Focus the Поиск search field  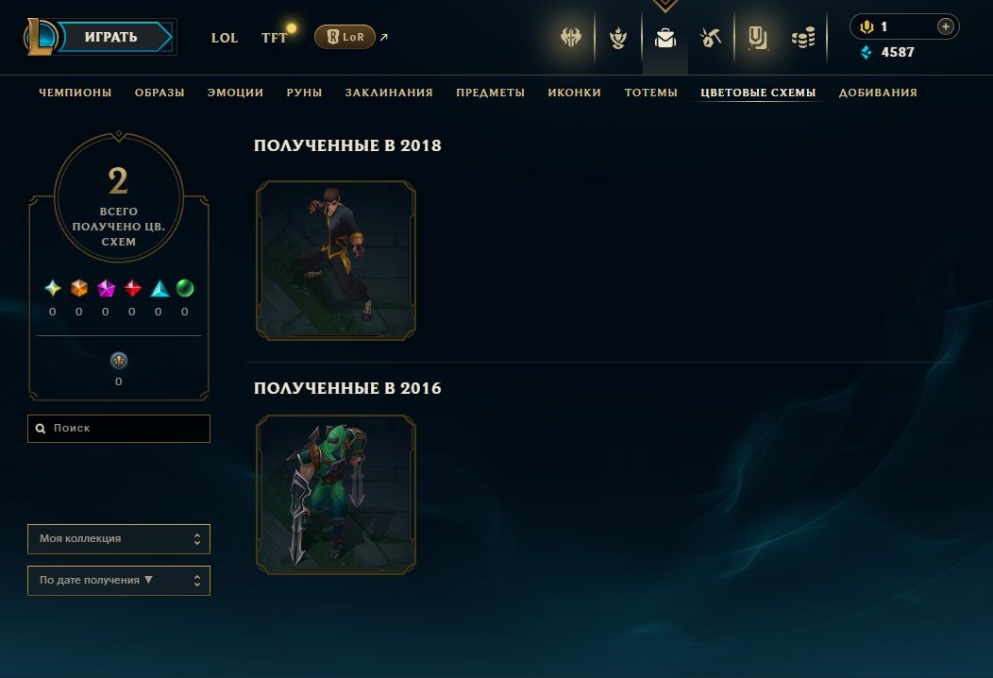click(119, 429)
